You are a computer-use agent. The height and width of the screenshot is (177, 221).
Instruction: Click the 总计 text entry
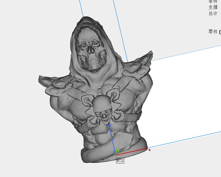coord(213,14)
